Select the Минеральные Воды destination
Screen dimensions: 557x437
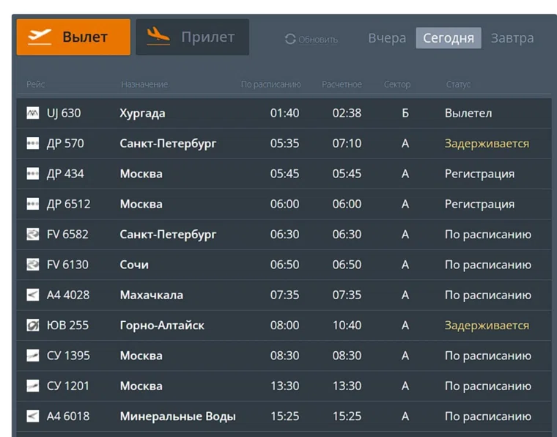pyautogui.click(x=177, y=416)
